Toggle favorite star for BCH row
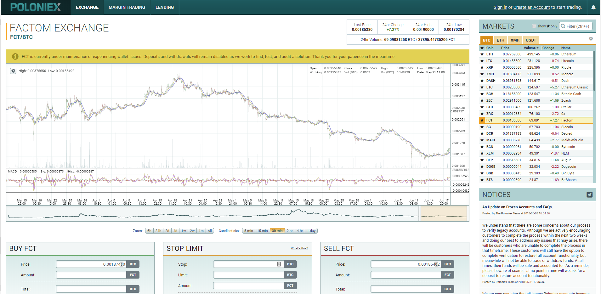 [x=482, y=94]
